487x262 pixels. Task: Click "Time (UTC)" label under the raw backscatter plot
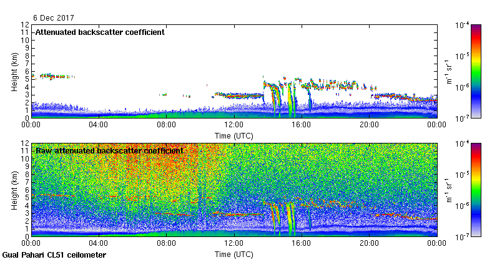(234, 255)
